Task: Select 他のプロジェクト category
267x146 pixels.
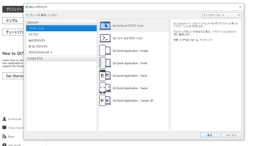Action: [61, 40]
